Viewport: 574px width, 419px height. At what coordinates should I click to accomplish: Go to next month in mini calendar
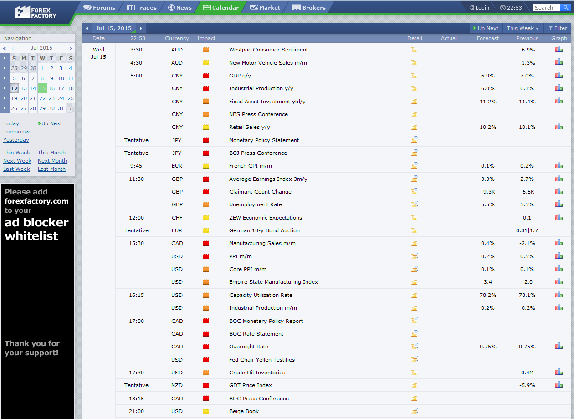coord(71,48)
